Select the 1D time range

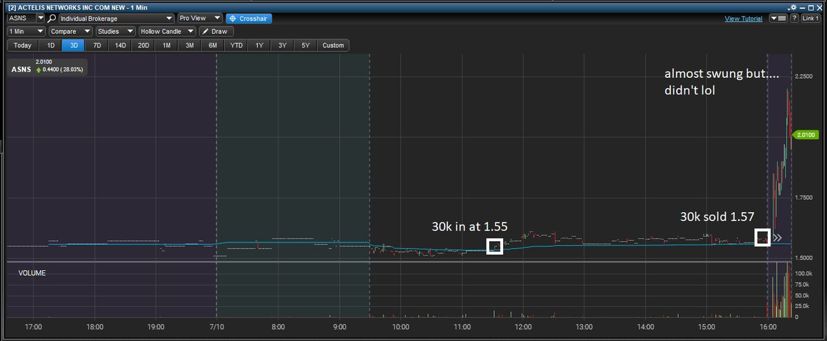50,45
